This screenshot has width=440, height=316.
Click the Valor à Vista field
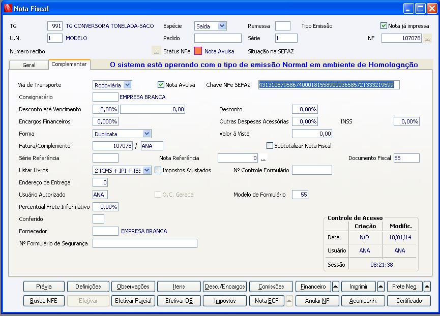tap(312, 134)
